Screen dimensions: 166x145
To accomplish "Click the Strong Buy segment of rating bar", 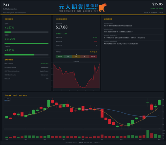I will pos(60,57).
